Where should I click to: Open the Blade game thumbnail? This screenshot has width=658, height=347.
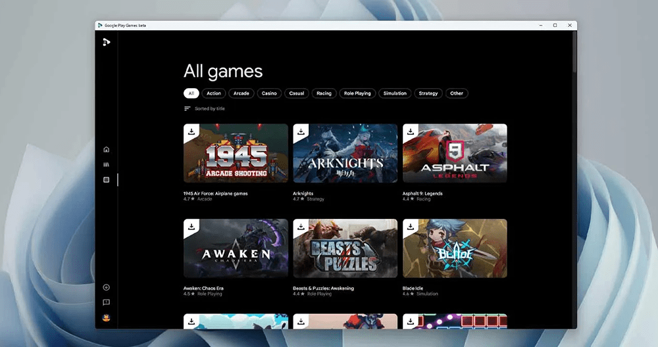pyautogui.click(x=455, y=248)
